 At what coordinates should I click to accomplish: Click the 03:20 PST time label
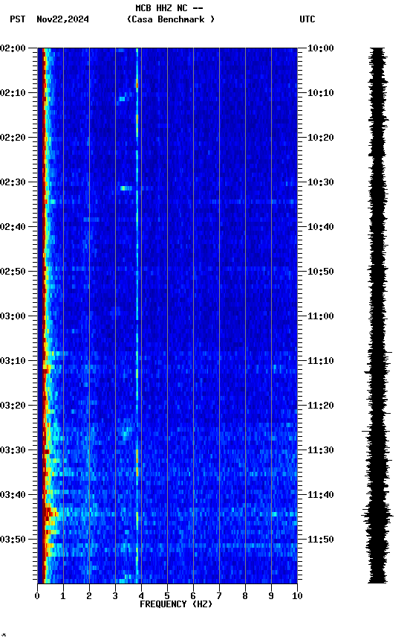pyautogui.click(x=13, y=406)
